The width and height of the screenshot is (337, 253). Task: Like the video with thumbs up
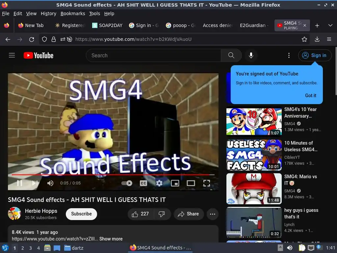141,214
